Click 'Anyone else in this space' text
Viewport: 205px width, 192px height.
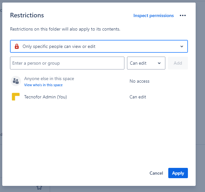49,79
